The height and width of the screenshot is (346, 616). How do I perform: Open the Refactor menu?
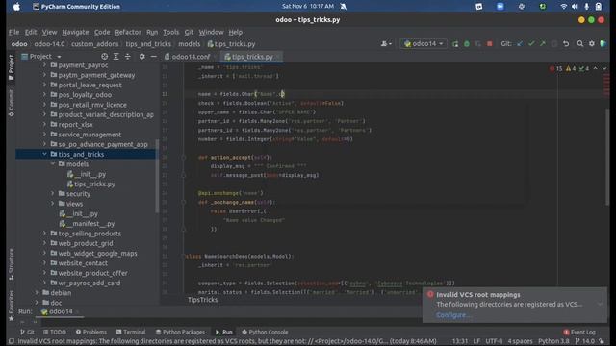point(128,32)
